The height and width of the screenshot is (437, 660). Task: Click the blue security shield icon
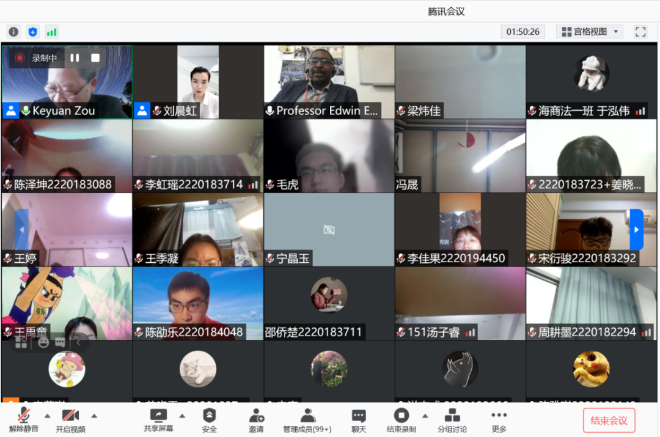coord(33,32)
